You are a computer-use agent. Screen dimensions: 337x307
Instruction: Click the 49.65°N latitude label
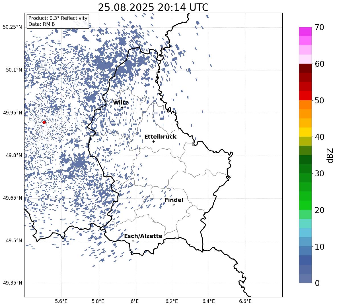tap(13, 198)
